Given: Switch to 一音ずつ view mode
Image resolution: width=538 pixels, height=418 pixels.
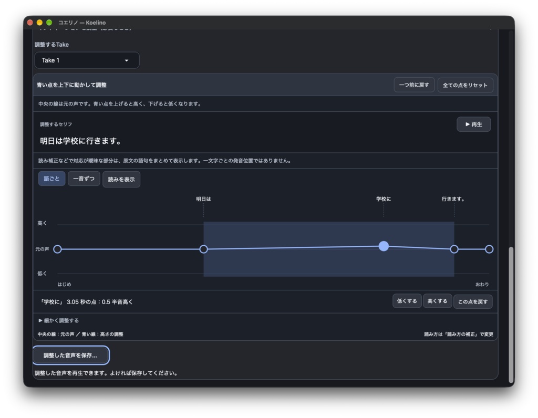Looking at the screenshot, I should click(84, 179).
